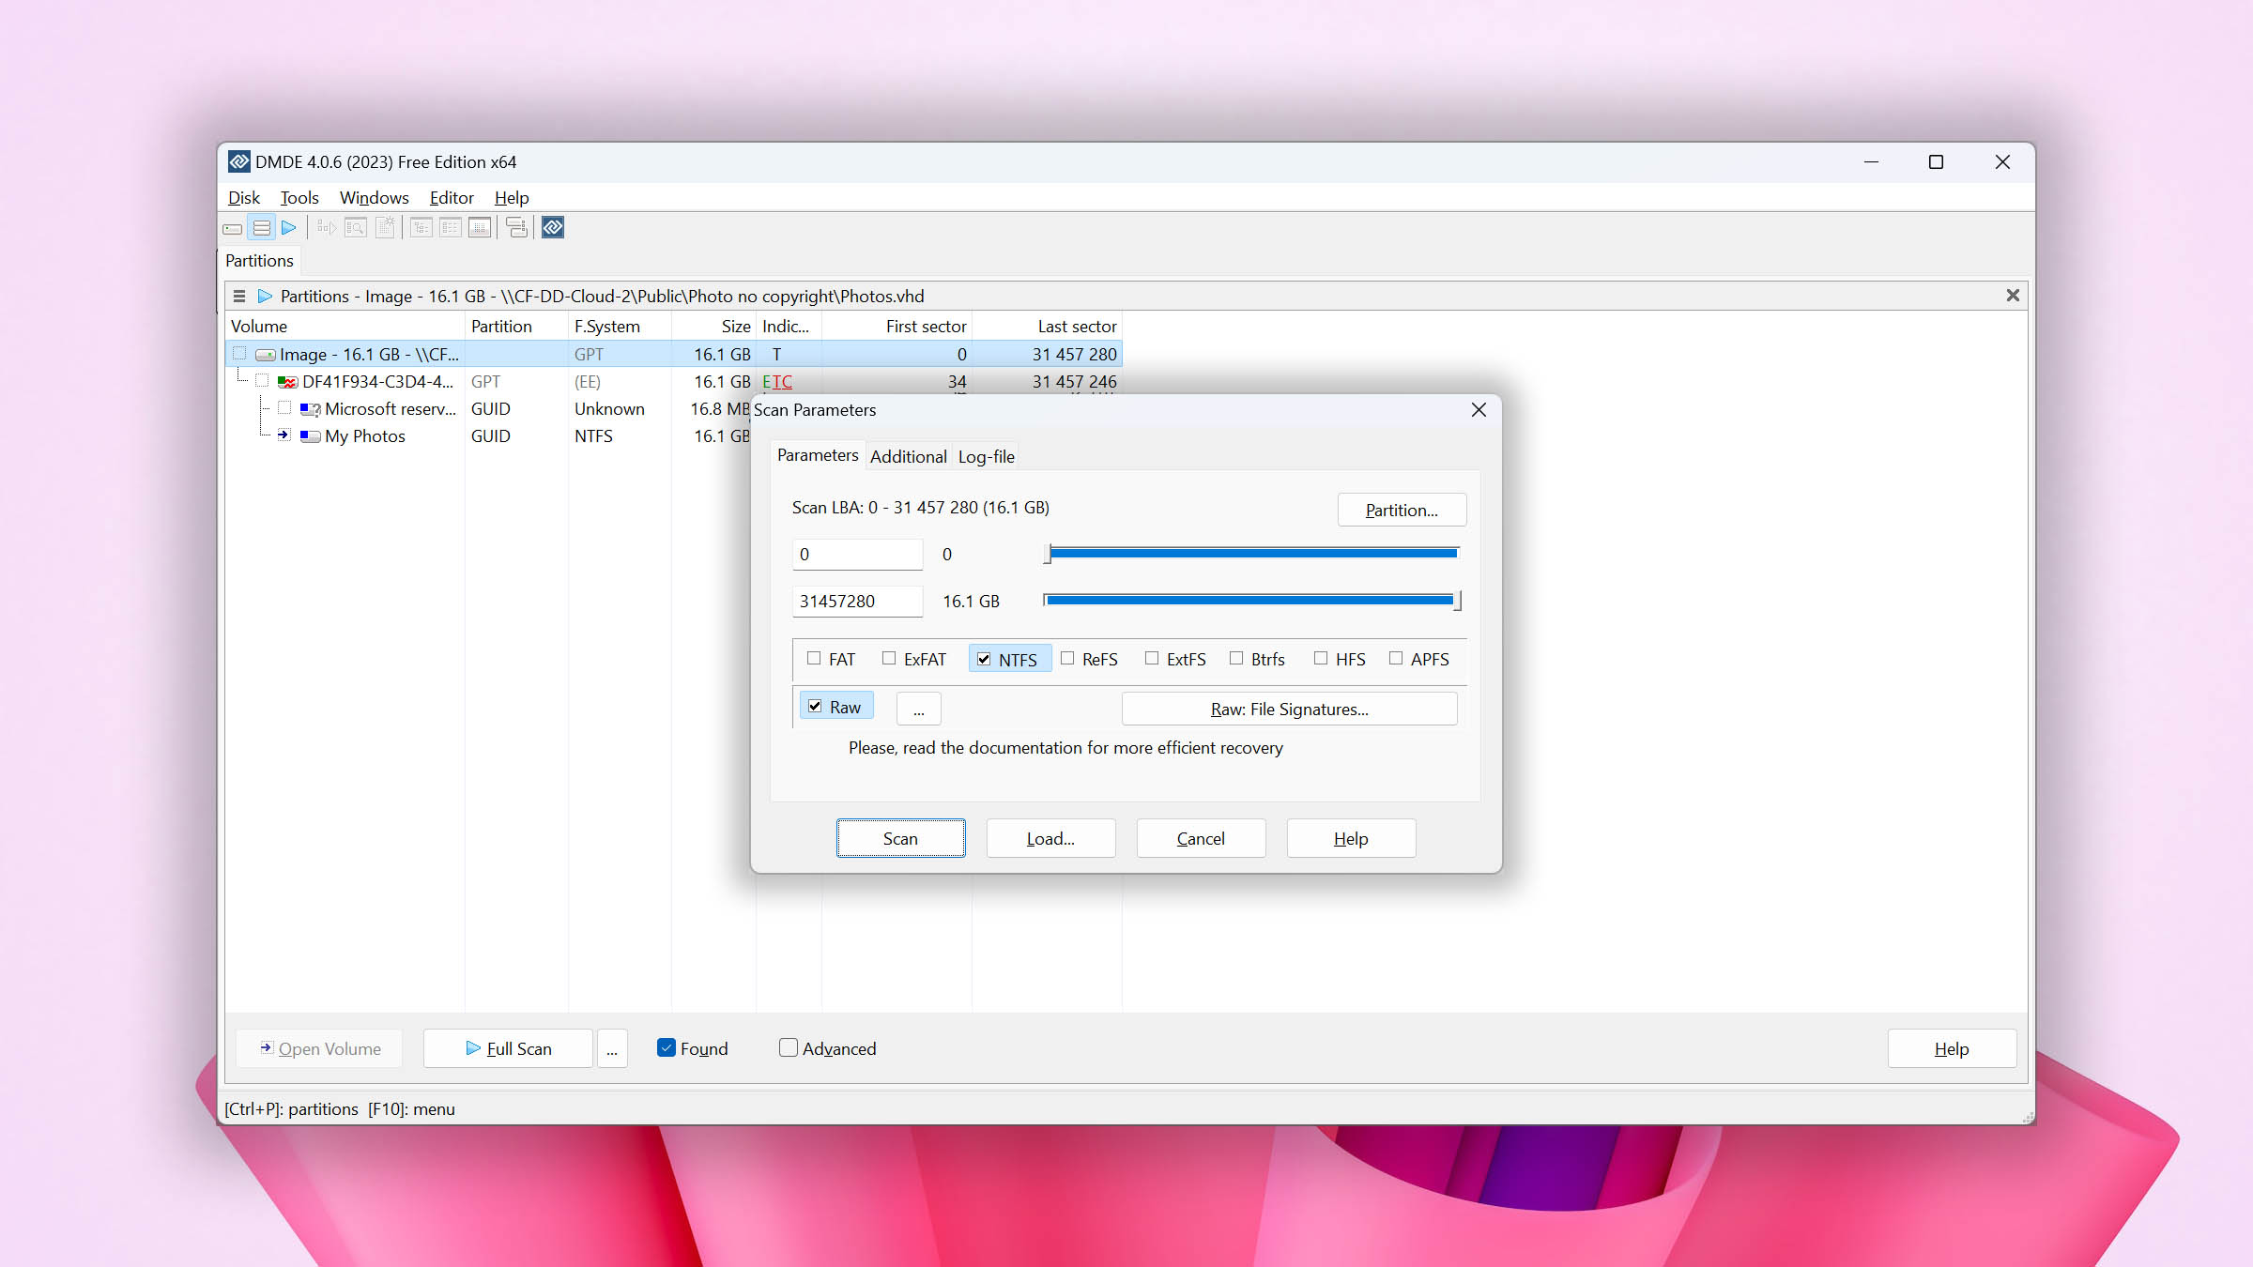Click the Scan button
Image resolution: width=2253 pixels, height=1267 pixels.
coord(900,838)
